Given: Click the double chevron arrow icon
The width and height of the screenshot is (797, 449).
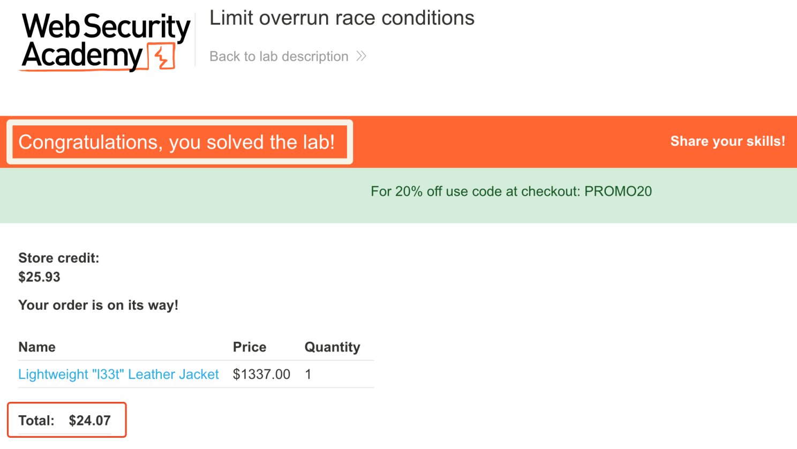Looking at the screenshot, I should coord(362,56).
